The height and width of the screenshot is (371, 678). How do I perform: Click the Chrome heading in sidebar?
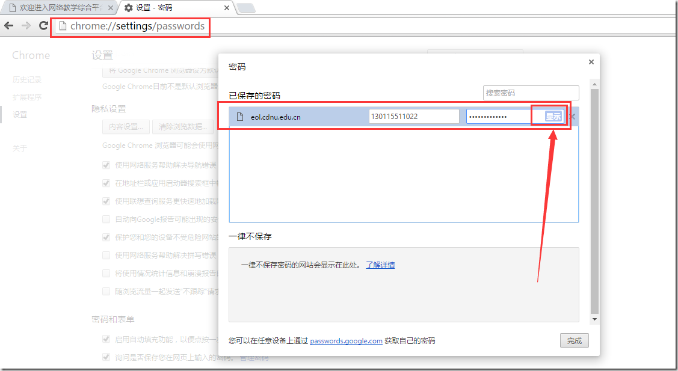point(31,55)
